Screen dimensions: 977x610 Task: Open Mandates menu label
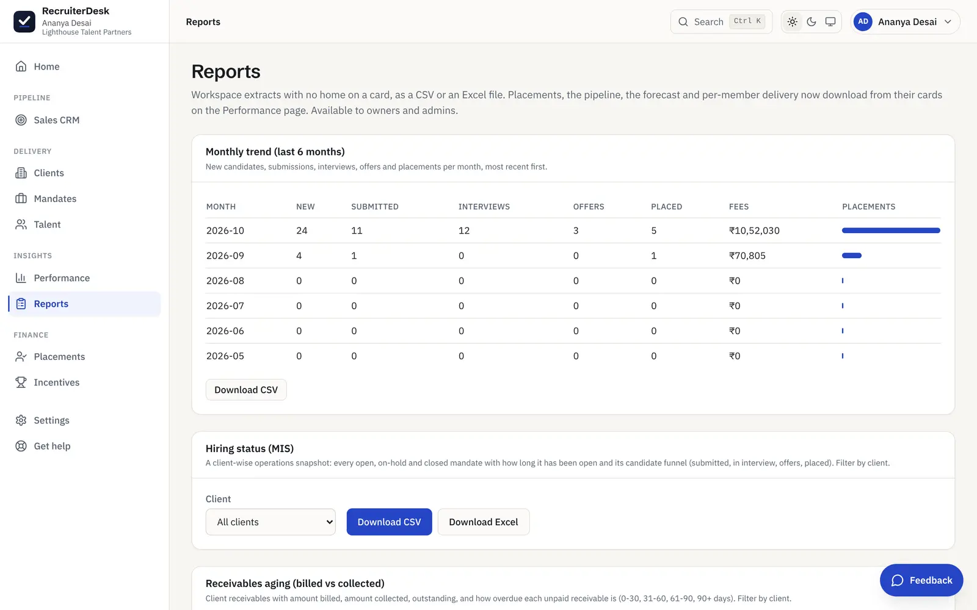(55, 199)
